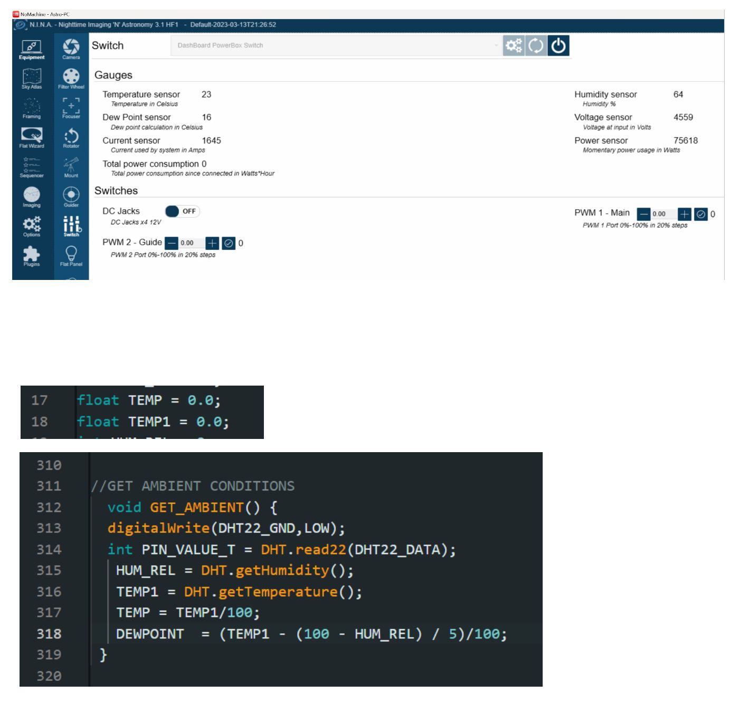Image resolution: width=741 pixels, height=721 pixels.
Task: Select the Mount telescope tab
Action: tap(71, 168)
